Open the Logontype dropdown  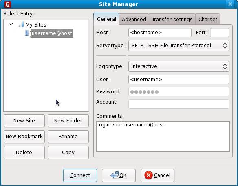tap(179, 66)
